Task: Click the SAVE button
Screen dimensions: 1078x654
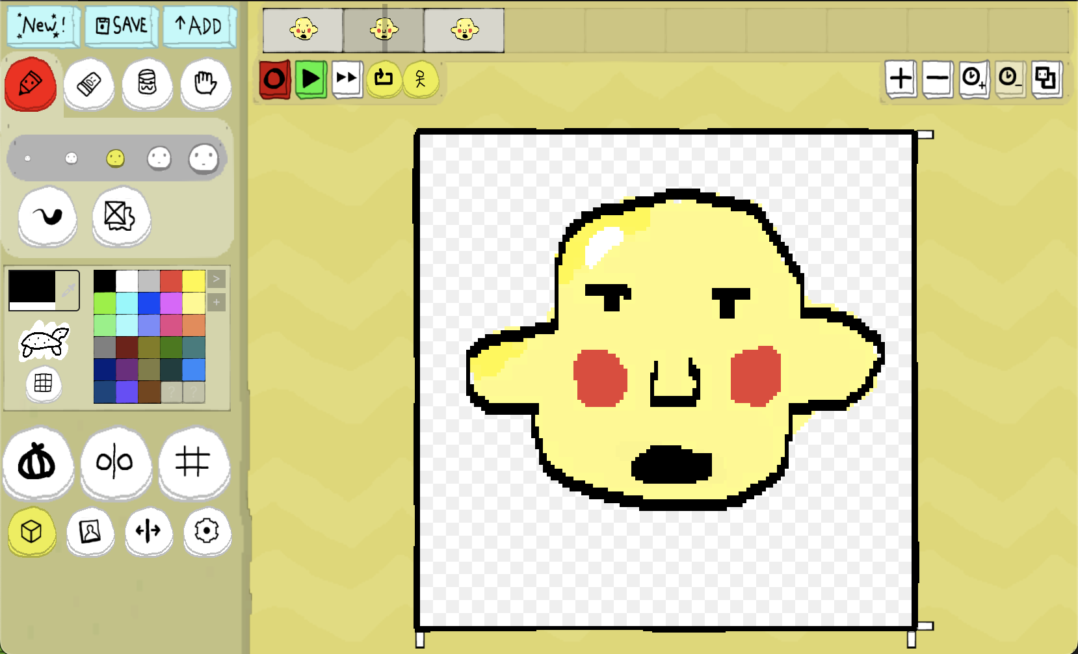Action: tap(120, 26)
